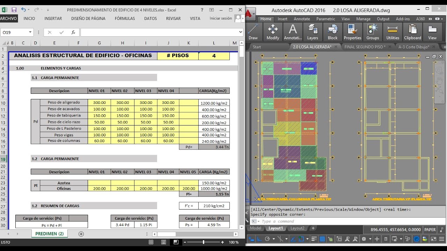Screen dimensions: 447x251
Task: Open the Utilities panel in AutoCAD
Action: 393,32
